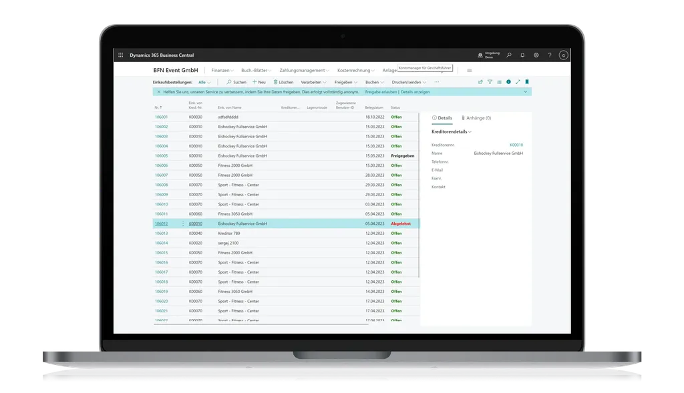Expand the Verarbeiten menu

point(313,82)
